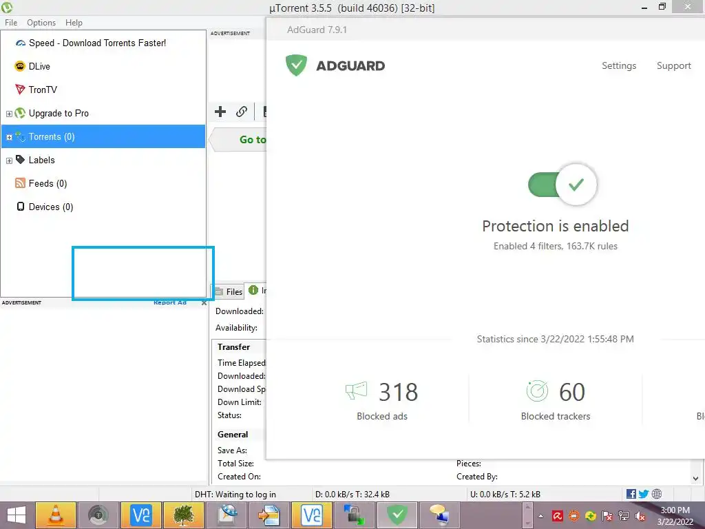Screen dimensions: 705x529
Task: Click the 60 blocked trackers count
Action: point(572,392)
